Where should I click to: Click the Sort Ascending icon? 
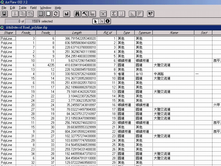click(x=132, y=14)
